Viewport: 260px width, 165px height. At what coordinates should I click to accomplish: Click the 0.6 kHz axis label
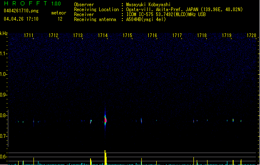pyautogui.click(x=3, y=157)
